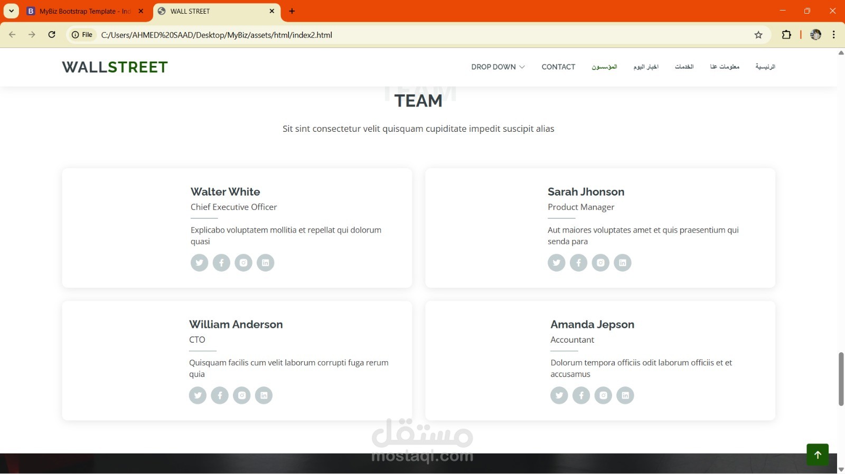Click Amanda Jepson's Facebook icon
This screenshot has height=474, width=845.
tap(581, 395)
